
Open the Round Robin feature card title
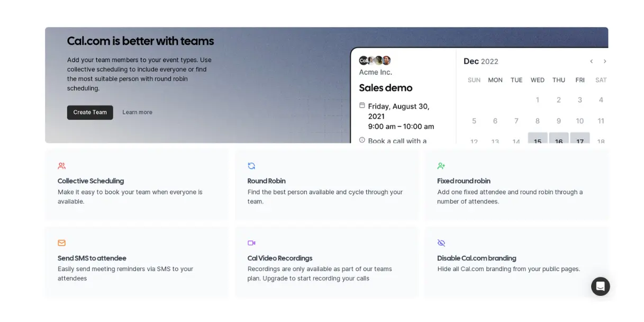pyautogui.click(x=267, y=181)
